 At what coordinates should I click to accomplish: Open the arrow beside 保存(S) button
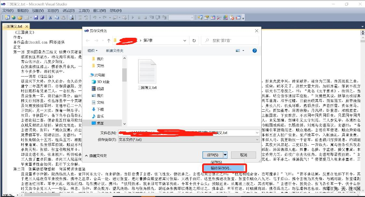point(225,155)
